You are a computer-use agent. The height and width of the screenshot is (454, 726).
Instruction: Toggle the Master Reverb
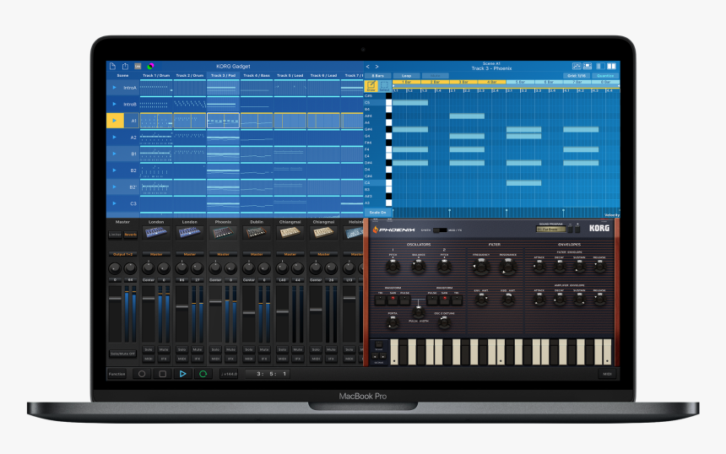click(131, 235)
